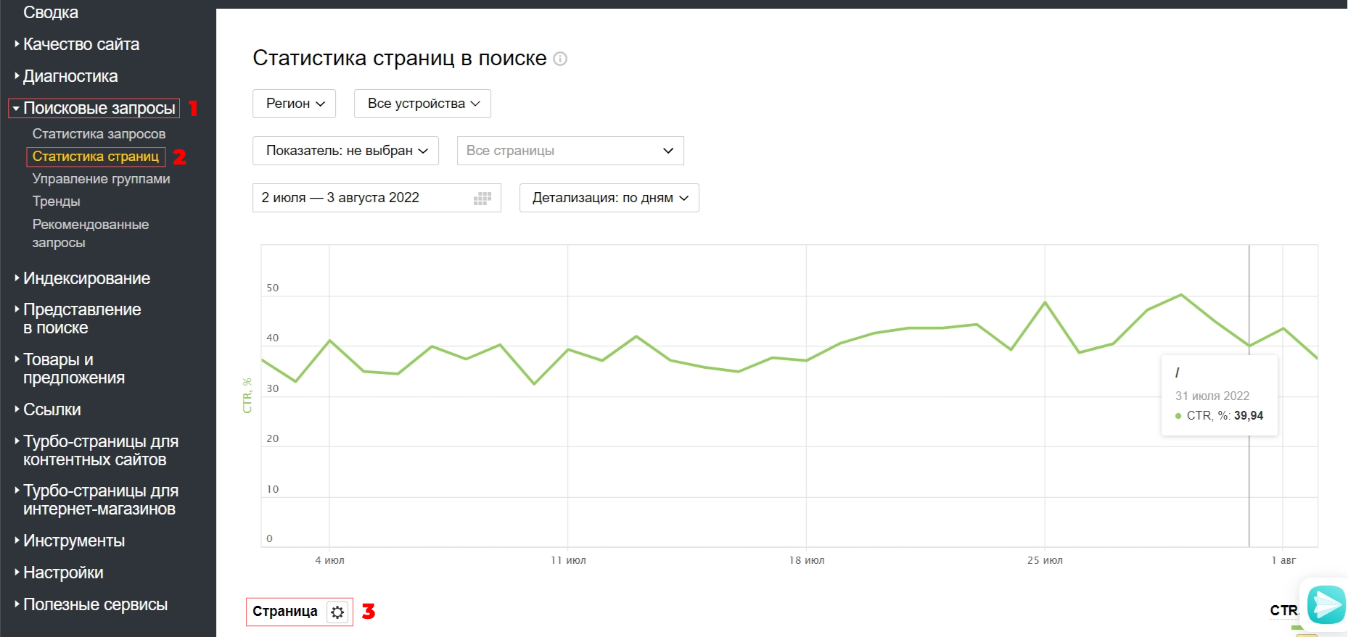Image resolution: width=1348 pixels, height=637 pixels.
Task: Open Рекомендованные запросы page
Action: [x=90, y=233]
